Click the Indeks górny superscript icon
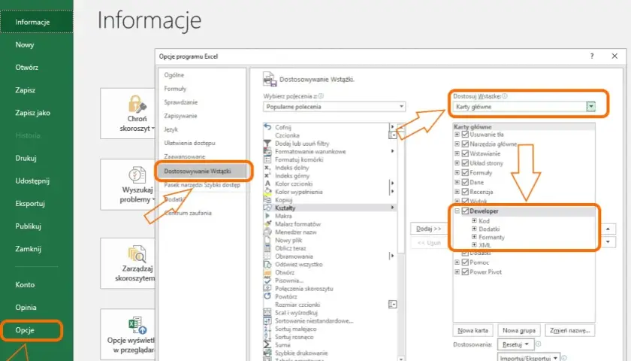This screenshot has height=361, width=631. [267, 176]
